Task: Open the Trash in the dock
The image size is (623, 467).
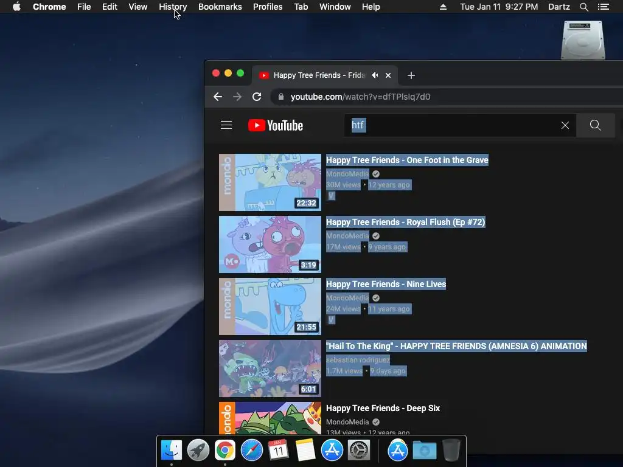Action: click(x=451, y=450)
